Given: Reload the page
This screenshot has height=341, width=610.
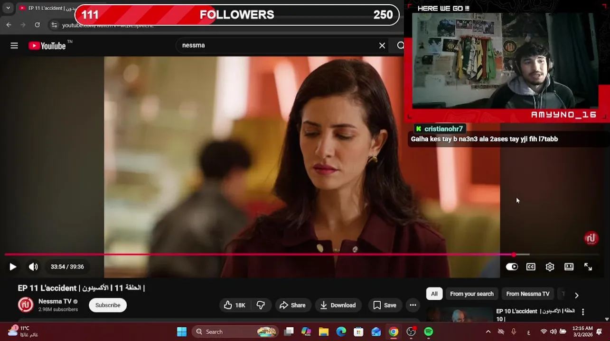Looking at the screenshot, I should click(x=38, y=25).
